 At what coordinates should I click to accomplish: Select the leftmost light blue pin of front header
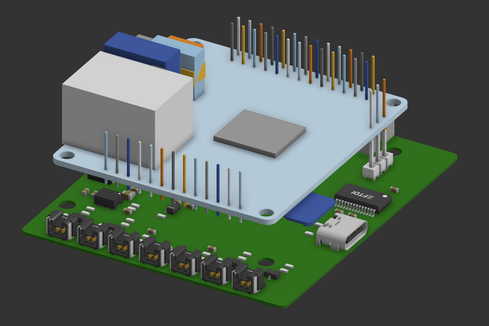pyautogui.click(x=106, y=151)
